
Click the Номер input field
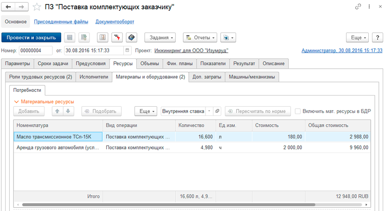[36, 51]
